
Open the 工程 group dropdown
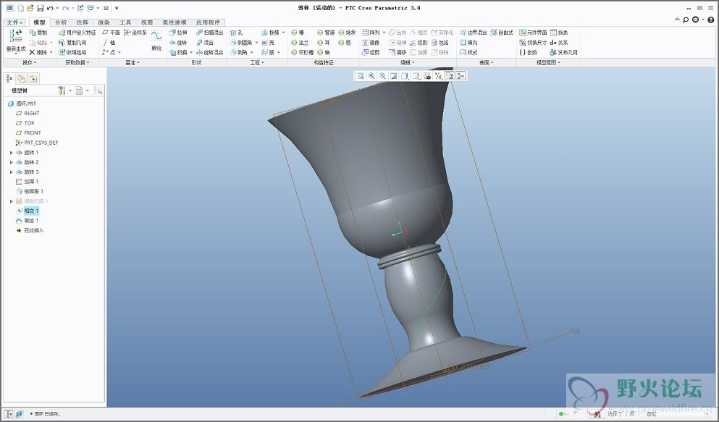point(257,62)
